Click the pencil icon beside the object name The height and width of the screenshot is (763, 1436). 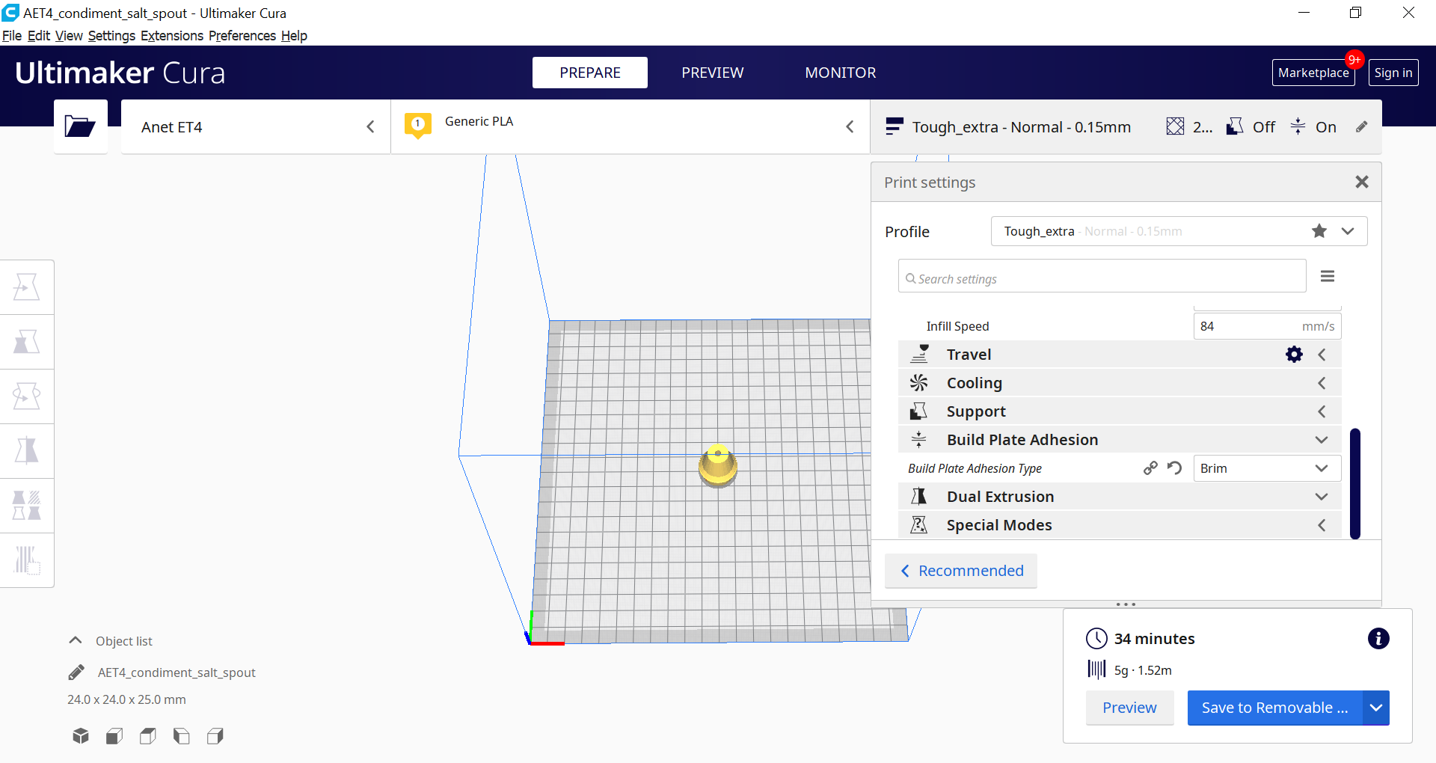(x=76, y=672)
